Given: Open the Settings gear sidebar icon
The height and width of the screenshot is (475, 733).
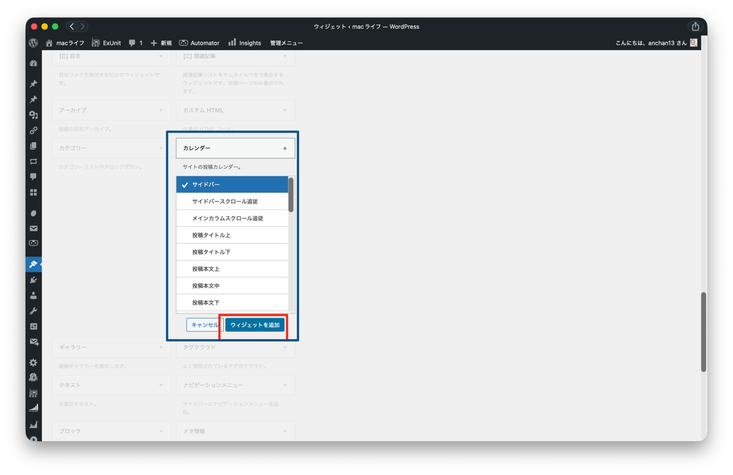Looking at the screenshot, I should (34, 362).
